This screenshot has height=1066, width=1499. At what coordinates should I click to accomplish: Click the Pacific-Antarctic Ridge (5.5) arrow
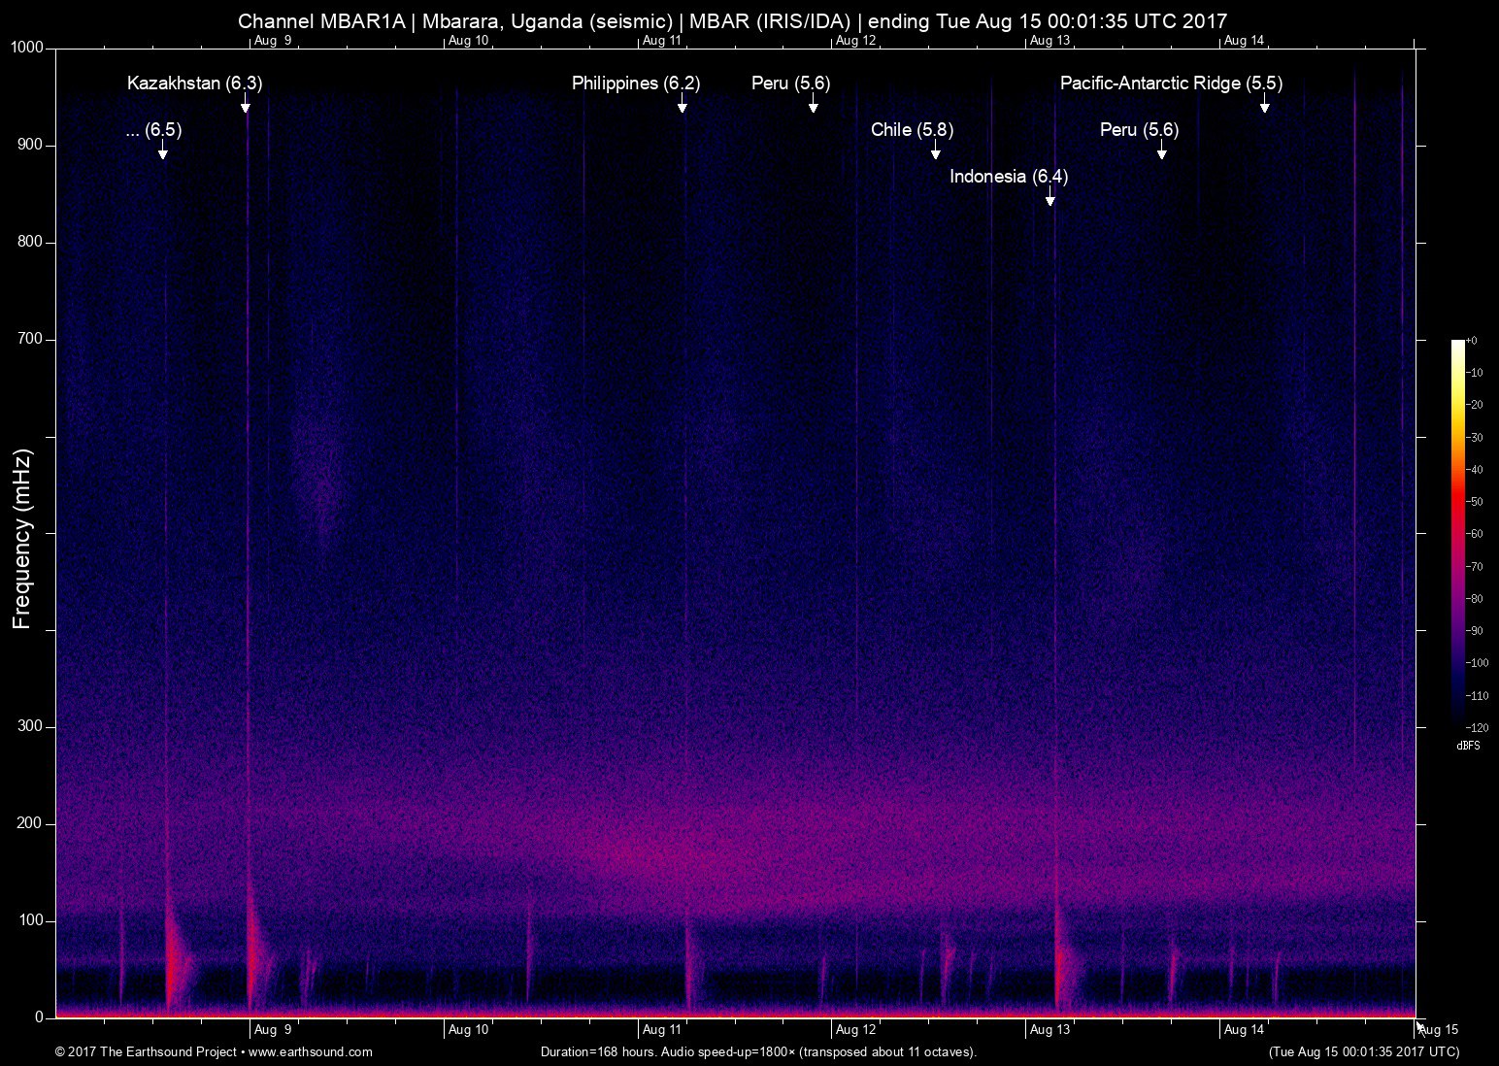point(1264,106)
